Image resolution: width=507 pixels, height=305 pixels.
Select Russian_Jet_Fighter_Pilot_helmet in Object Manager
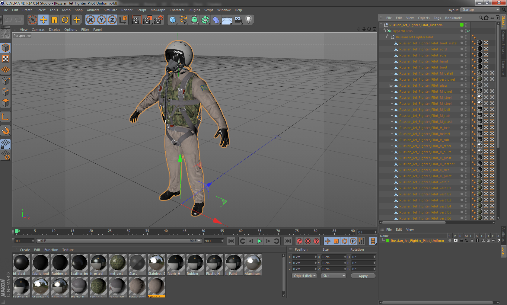click(x=425, y=134)
